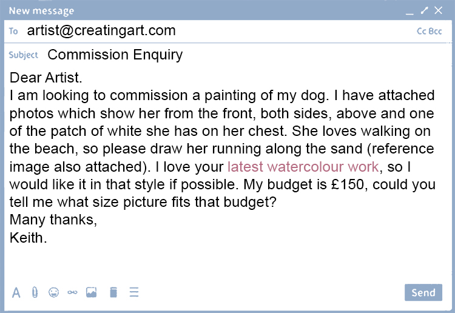This screenshot has width=455, height=313.
Task: Discard draft with trash icon
Action: [x=113, y=292]
